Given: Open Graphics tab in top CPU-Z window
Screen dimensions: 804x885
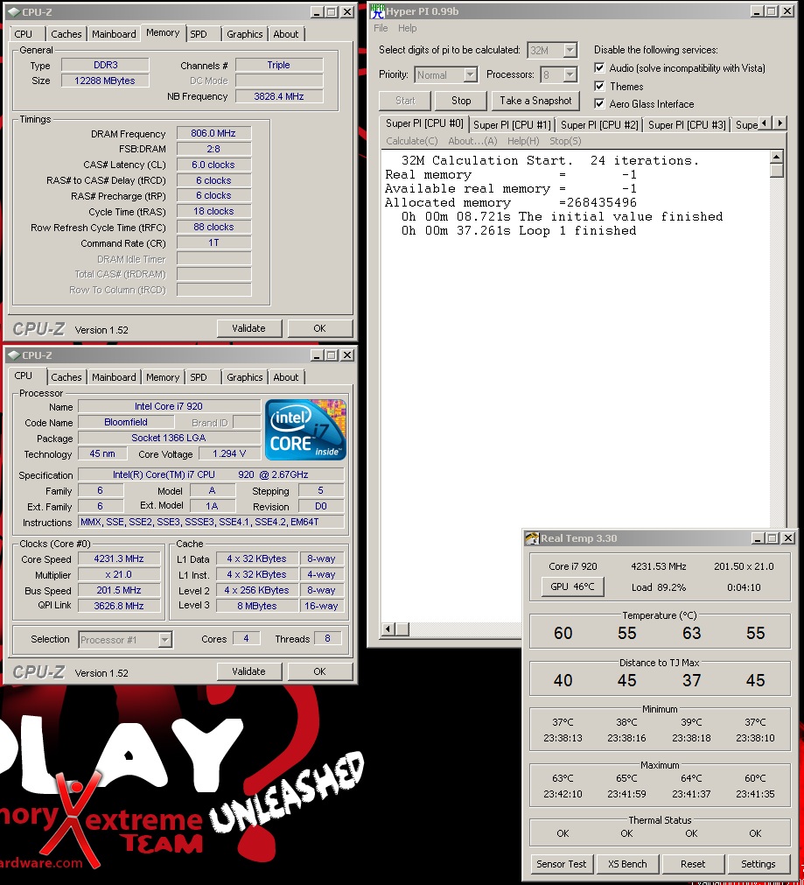Looking at the screenshot, I should (244, 34).
